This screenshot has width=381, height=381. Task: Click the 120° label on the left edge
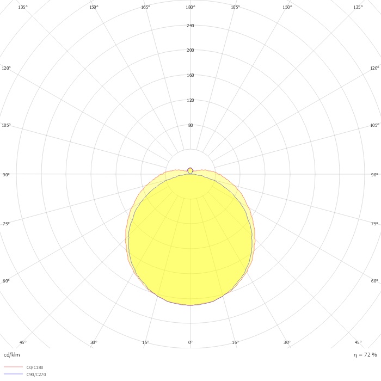coord(6,68)
